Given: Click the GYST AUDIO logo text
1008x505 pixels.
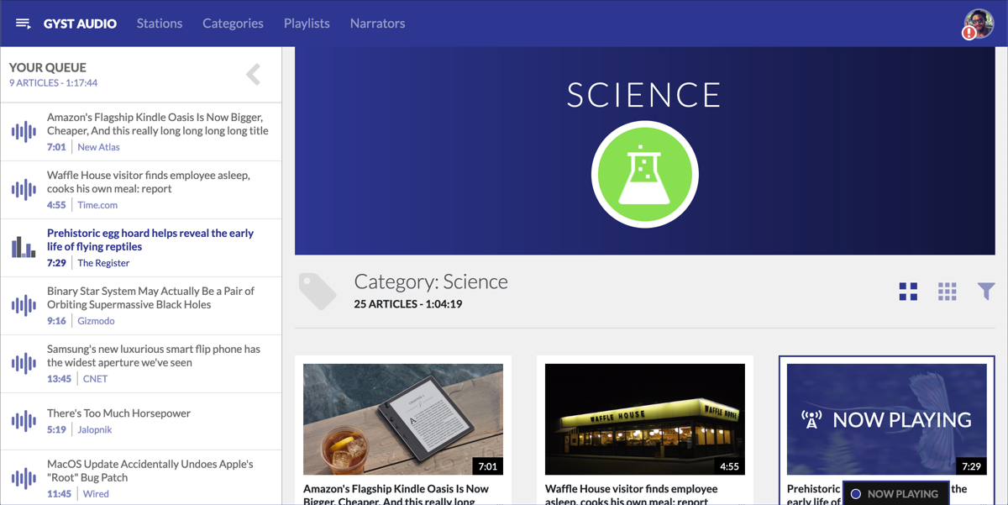Looking at the screenshot, I should point(80,24).
